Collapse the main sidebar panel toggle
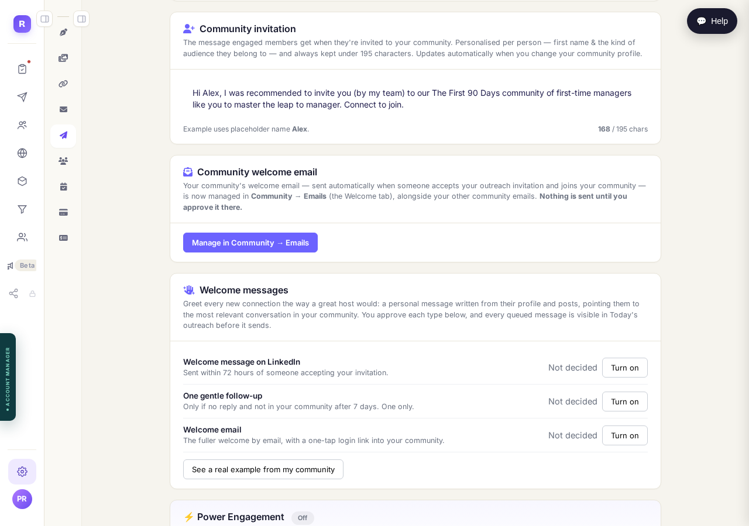This screenshot has height=526, width=749. pyautogui.click(x=44, y=19)
